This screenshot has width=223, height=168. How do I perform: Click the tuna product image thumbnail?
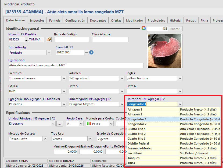coord(165,51)
